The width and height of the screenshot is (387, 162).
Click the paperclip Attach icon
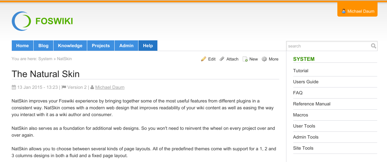(x=222, y=59)
